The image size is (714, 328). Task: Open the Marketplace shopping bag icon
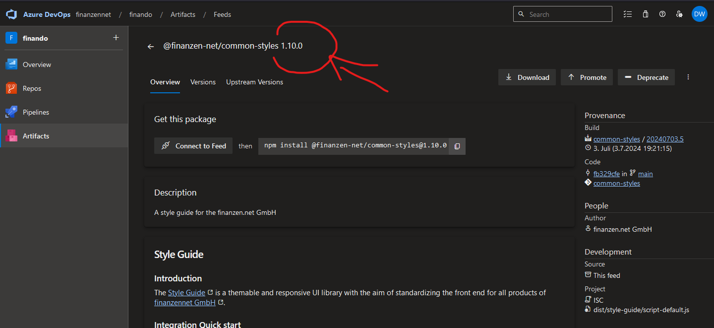tap(646, 14)
